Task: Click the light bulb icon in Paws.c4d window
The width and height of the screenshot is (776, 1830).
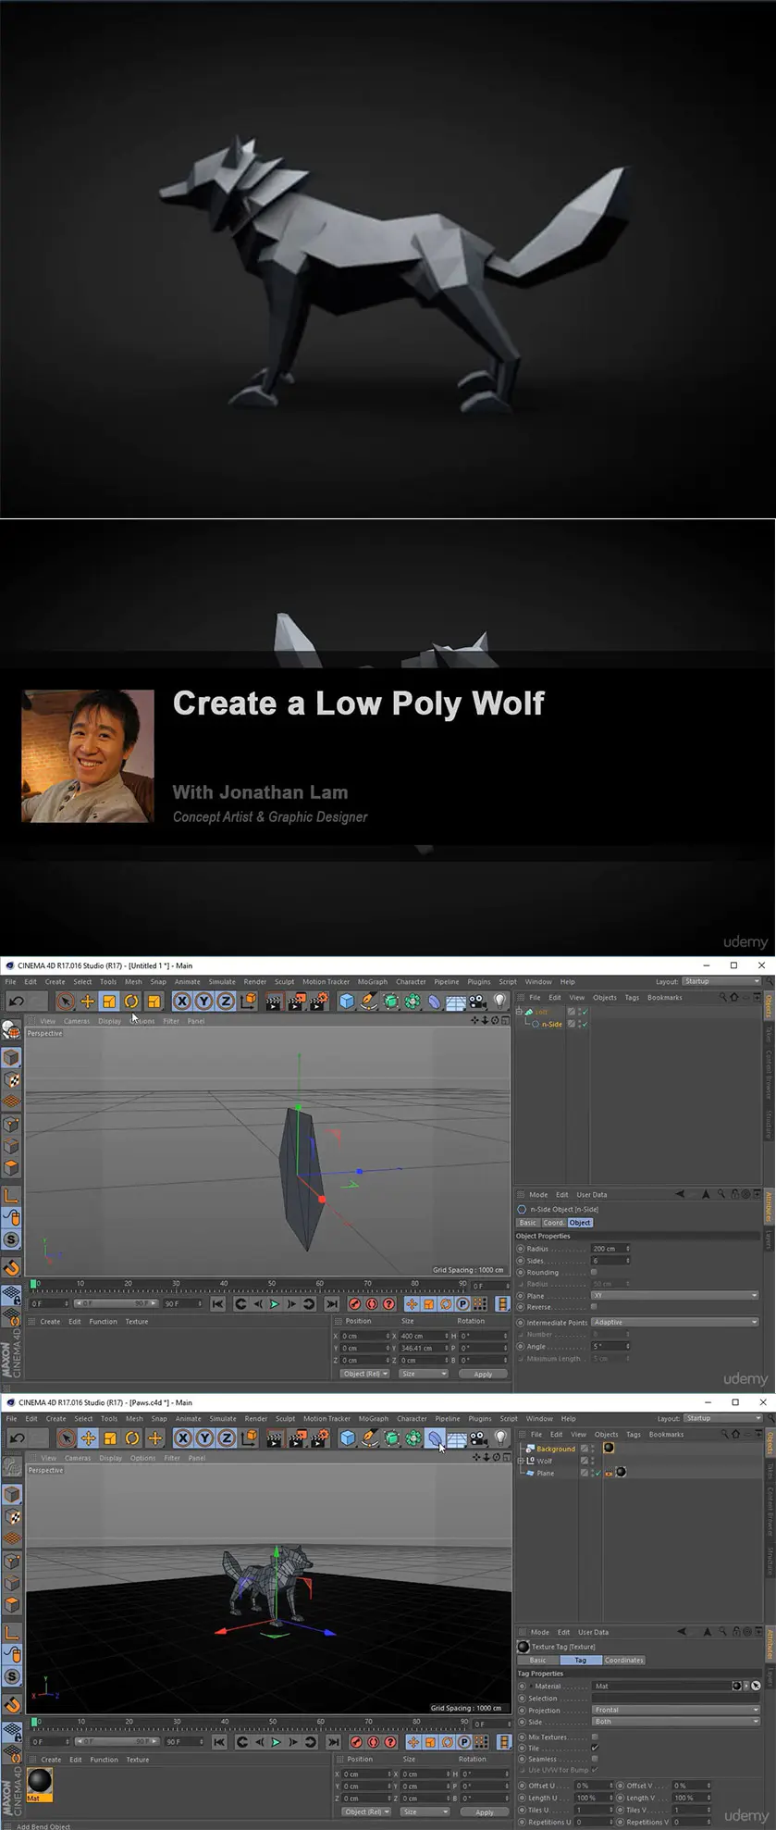Action: tap(501, 1438)
